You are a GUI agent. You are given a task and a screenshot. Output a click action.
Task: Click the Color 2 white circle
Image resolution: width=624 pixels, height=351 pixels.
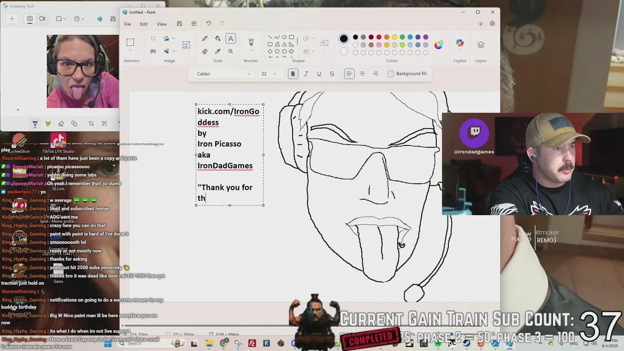(x=344, y=51)
